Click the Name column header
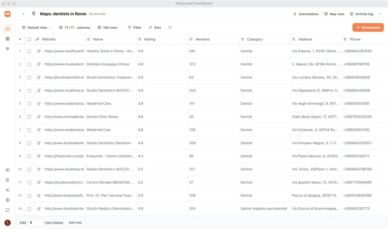Viewport: 388px width, 229px height. point(111,39)
